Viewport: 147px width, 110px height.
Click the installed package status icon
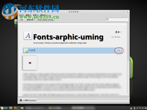point(26,50)
